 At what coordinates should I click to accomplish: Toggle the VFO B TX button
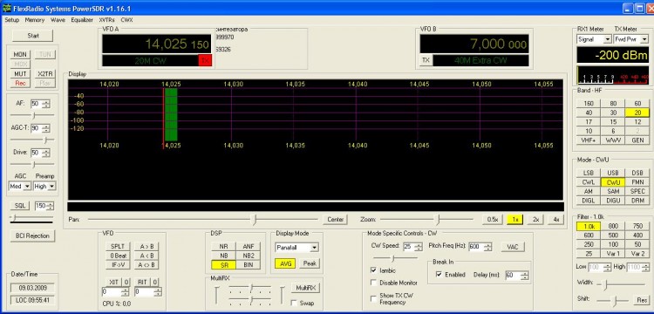click(x=426, y=60)
